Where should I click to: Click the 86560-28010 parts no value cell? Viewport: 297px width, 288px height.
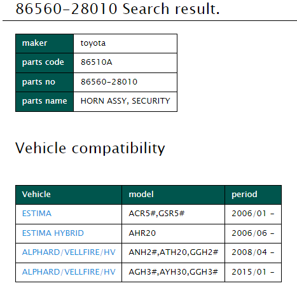click(125, 82)
